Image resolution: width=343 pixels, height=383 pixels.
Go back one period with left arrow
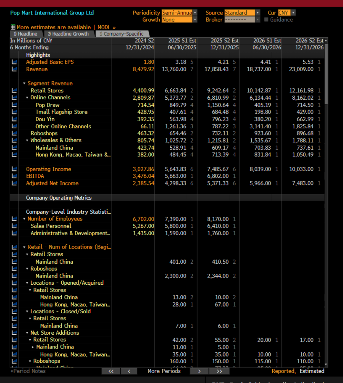(129, 371)
